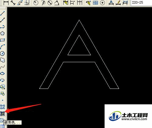
Task: Select the Polygon tool
Action: pyautogui.click(x=2, y=33)
